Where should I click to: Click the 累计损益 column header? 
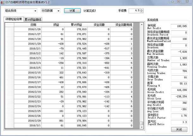click(76, 25)
